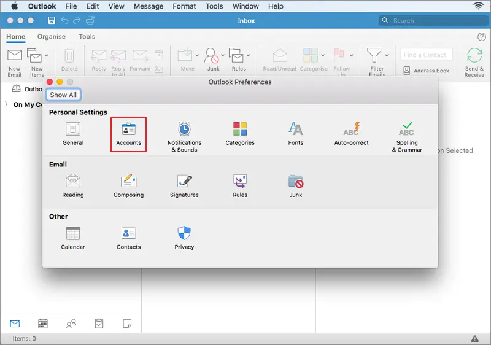Open Composing preferences
This screenshot has height=345, width=491.
click(x=128, y=186)
